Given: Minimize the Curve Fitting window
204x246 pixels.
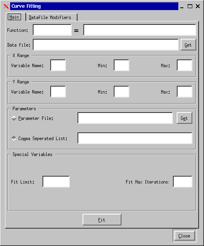Looking at the screenshot, I should tap(182, 7).
